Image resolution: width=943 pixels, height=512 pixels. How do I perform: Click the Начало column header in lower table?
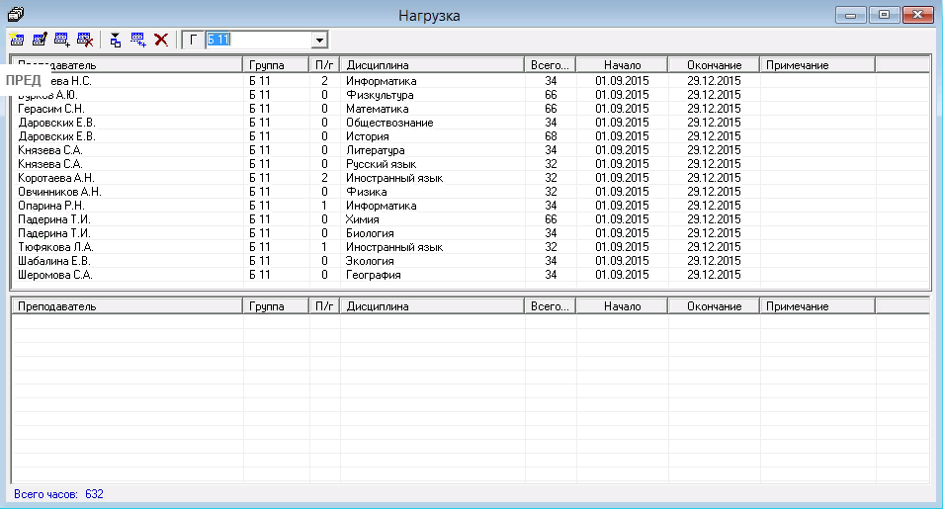coord(622,306)
